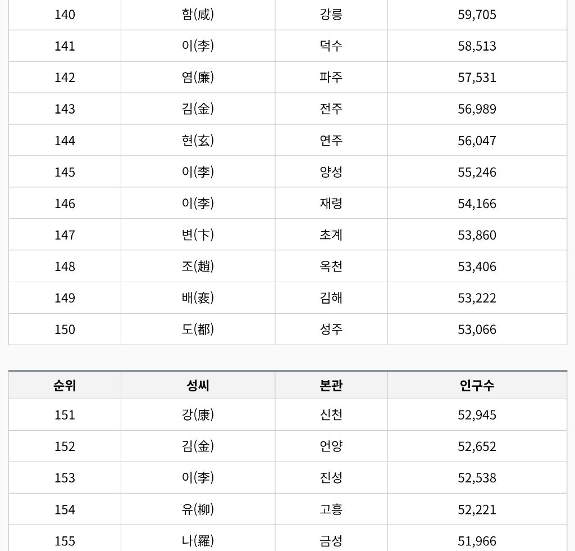Select the rank 150 cell
Viewport: 575px width, 551px height.
coord(65,329)
